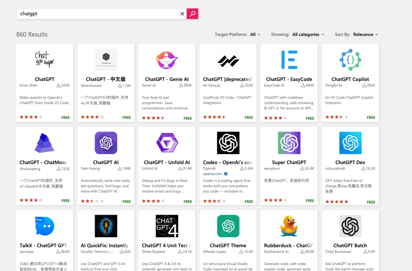The height and width of the screenshot is (271, 412).
Task: Open the ChatGPT Dev blue icon
Action: tap(350, 143)
